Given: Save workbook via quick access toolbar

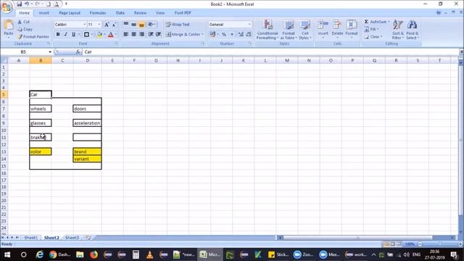Looking at the screenshot, I should click(20, 4).
